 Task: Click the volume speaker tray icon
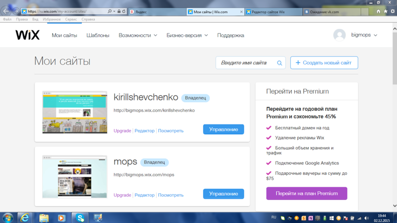pos(366,218)
